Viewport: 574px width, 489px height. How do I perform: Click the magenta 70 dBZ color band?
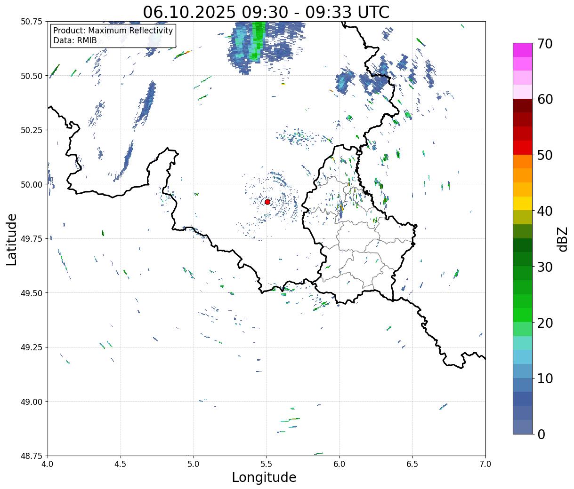pos(522,50)
